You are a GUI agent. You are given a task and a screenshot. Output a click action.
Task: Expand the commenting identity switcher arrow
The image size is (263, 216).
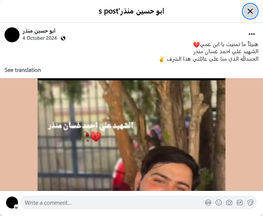coord(16,208)
